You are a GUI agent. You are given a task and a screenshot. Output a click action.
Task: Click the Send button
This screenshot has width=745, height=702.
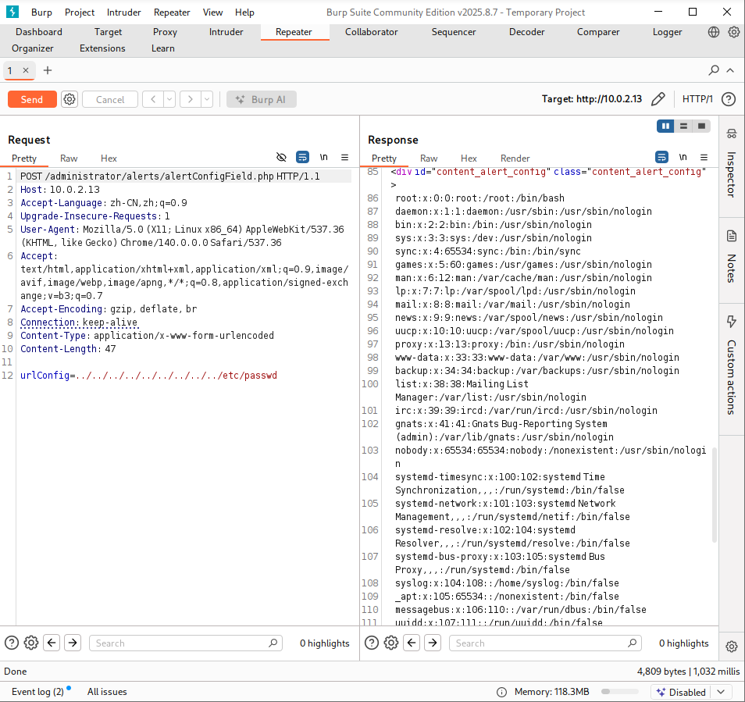32,99
